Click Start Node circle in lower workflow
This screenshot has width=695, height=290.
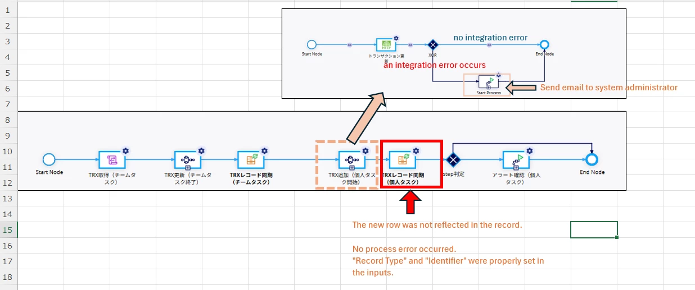(x=49, y=160)
